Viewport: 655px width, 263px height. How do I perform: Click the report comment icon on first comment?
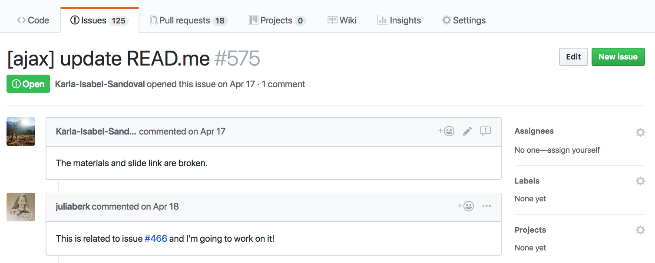[485, 131]
